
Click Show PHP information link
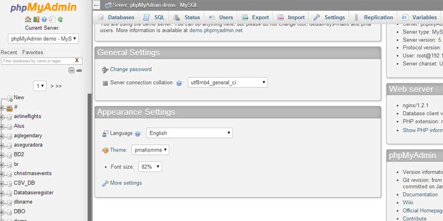[423, 130]
